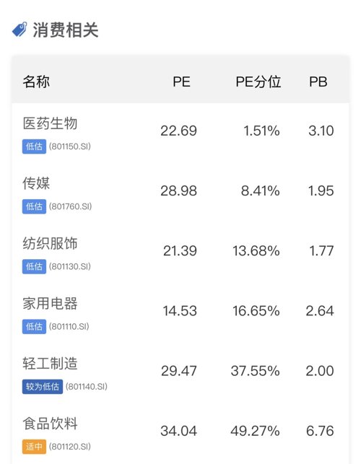361x464 pixels.
Task: Open 纺织服饰 industry details
Action: [x=50, y=243]
